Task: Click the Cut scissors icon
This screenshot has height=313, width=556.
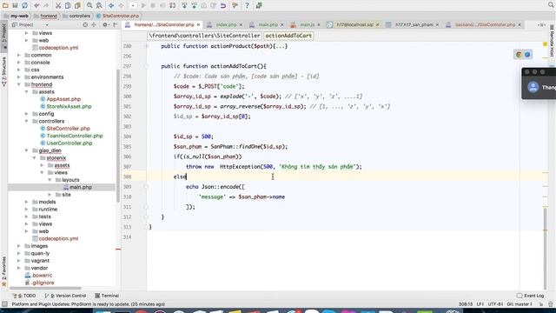Action: 58,5
